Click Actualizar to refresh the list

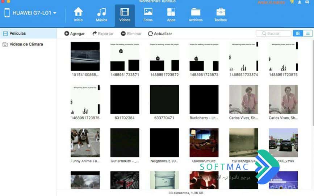click(160, 34)
